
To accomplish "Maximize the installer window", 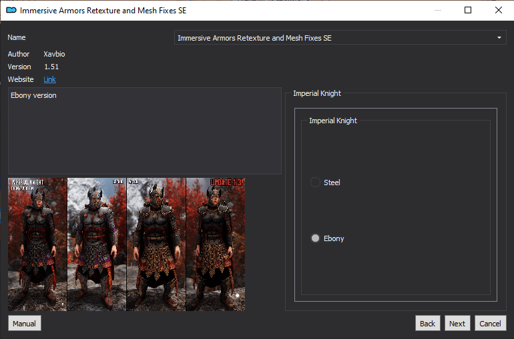I will coord(468,10).
